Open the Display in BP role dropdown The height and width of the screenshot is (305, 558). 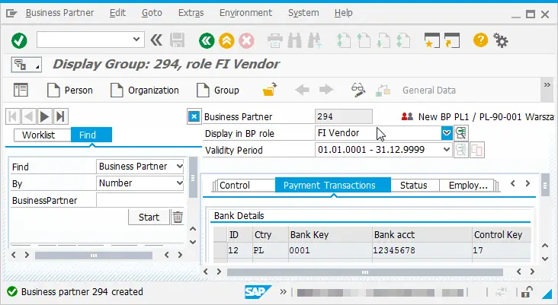point(447,133)
